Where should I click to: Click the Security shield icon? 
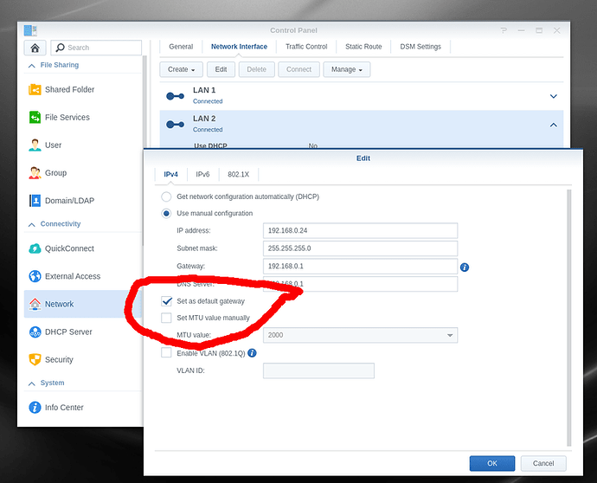(x=35, y=359)
